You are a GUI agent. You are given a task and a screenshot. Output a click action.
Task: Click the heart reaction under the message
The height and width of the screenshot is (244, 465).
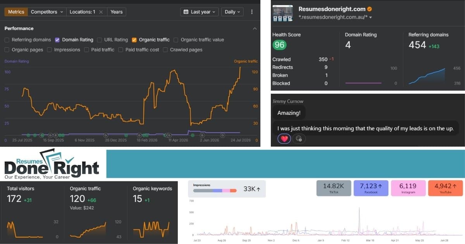point(284,139)
